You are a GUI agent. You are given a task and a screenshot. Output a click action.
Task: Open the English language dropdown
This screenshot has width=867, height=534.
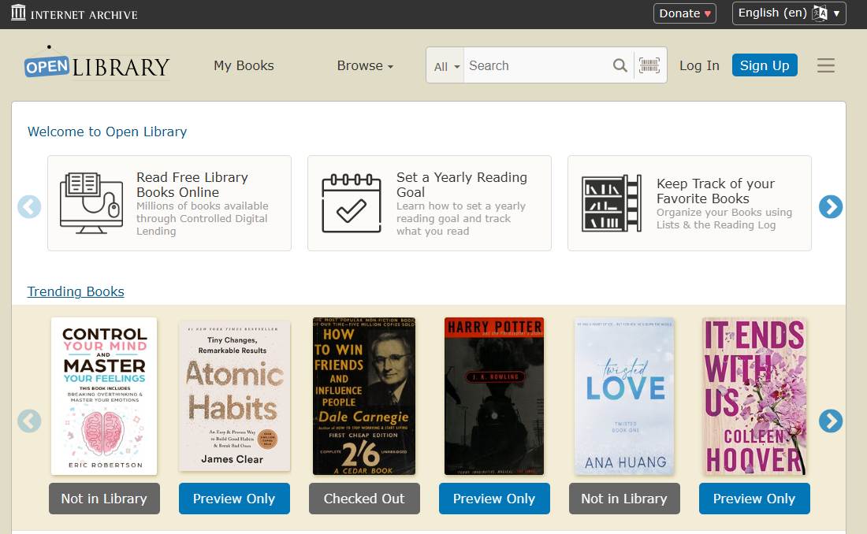(x=787, y=13)
